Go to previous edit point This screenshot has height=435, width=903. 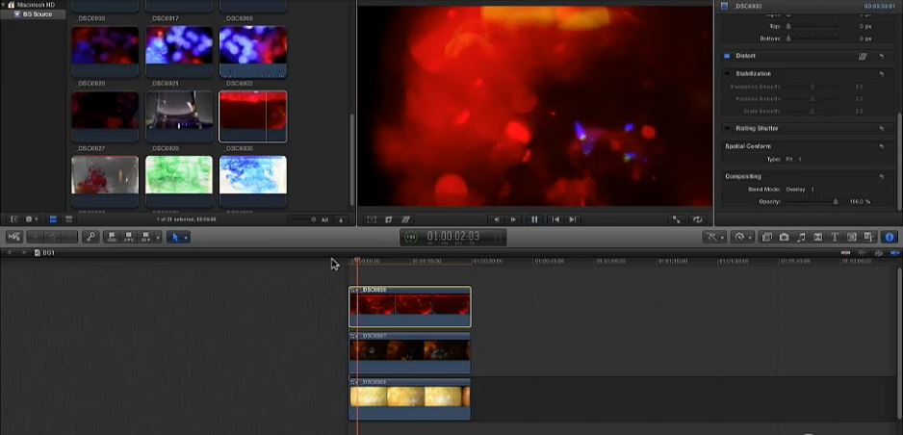pyautogui.click(x=555, y=219)
